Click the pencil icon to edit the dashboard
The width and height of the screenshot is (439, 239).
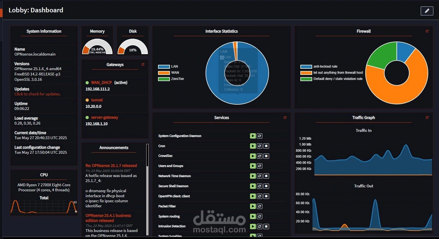(x=427, y=11)
